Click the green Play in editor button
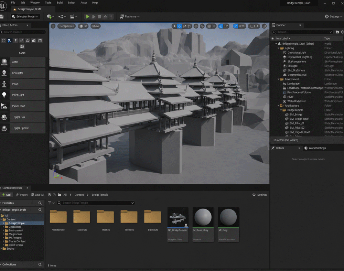Image resolution: width=344 pixels, height=271 pixels. click(87, 17)
